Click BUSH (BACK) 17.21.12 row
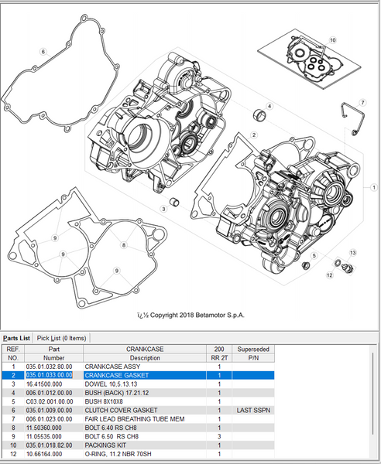The height and width of the screenshot is (464, 381). [138, 393]
